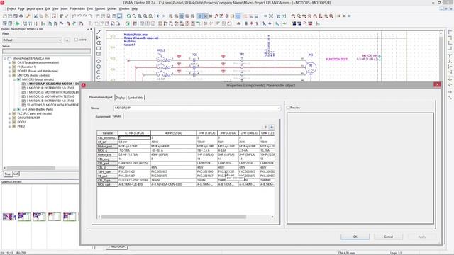The image size is (454, 255).
Task: Expand the CIRCUIT BREAKER tree node
Action: coord(9,118)
